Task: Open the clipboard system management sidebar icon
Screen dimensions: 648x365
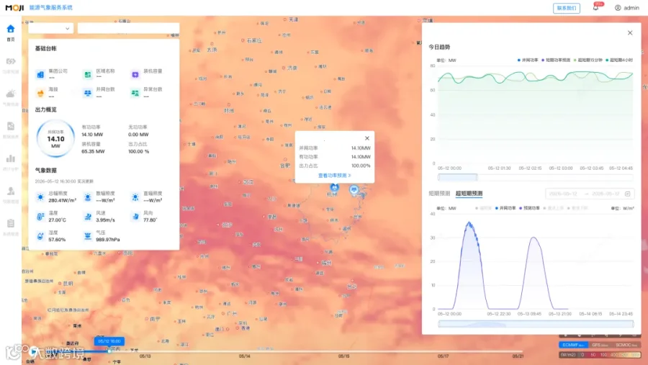Action: click(x=11, y=223)
